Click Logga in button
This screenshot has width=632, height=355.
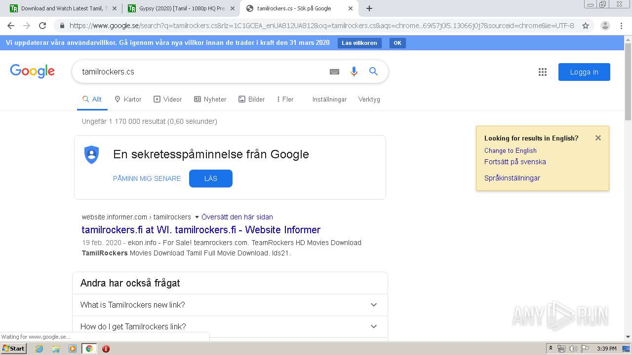pos(584,72)
